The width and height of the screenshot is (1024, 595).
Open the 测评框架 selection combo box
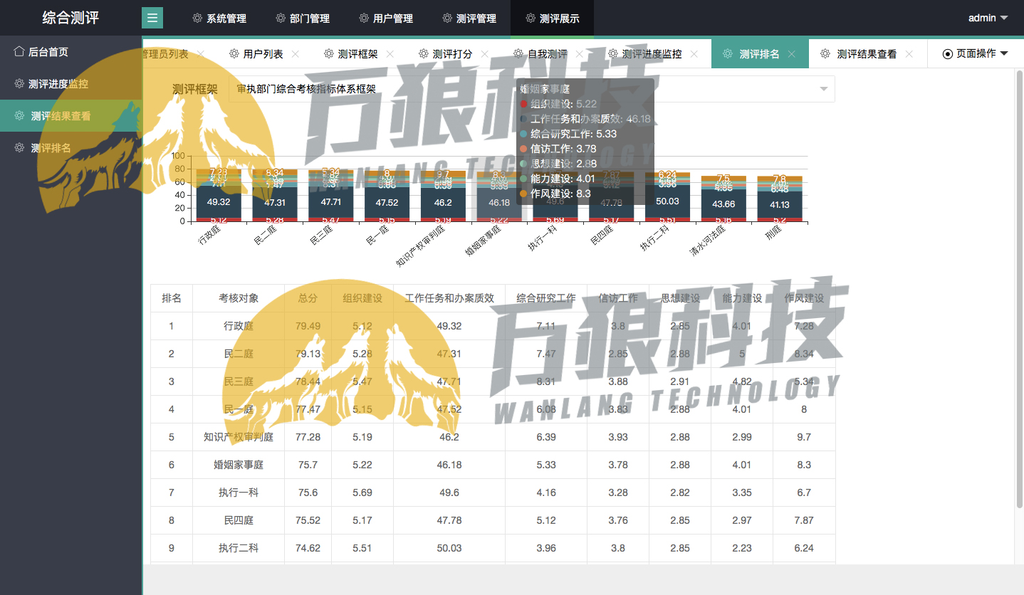pos(532,89)
